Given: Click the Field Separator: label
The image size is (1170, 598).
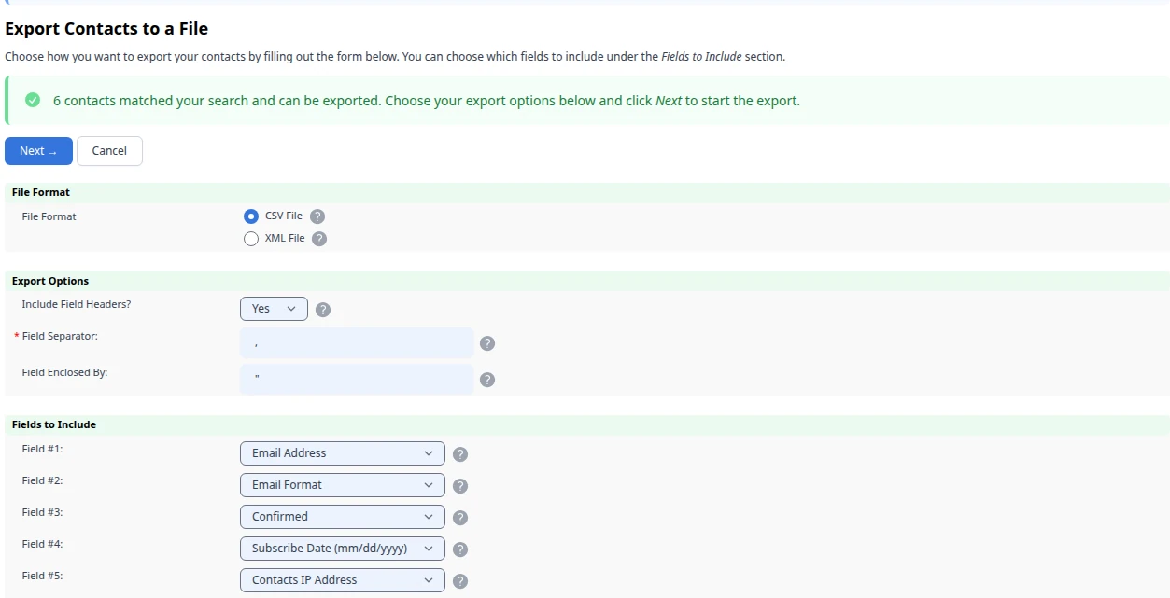Looking at the screenshot, I should [x=60, y=336].
